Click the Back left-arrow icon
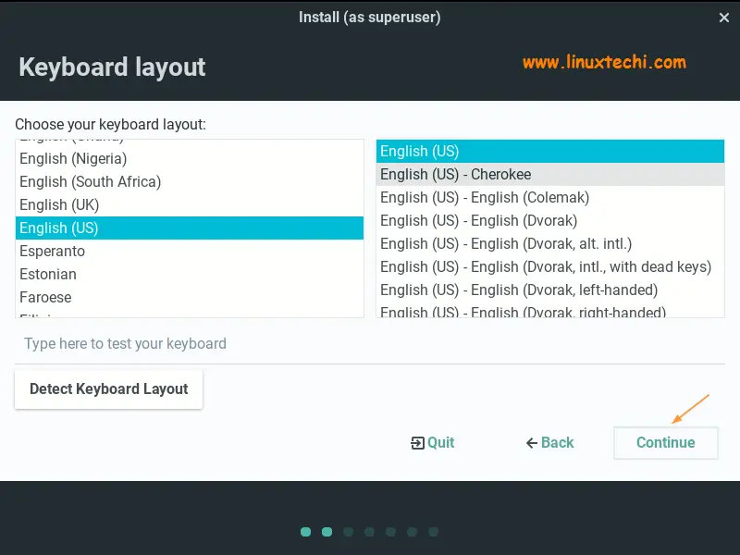The height and width of the screenshot is (555, 740). [532, 443]
